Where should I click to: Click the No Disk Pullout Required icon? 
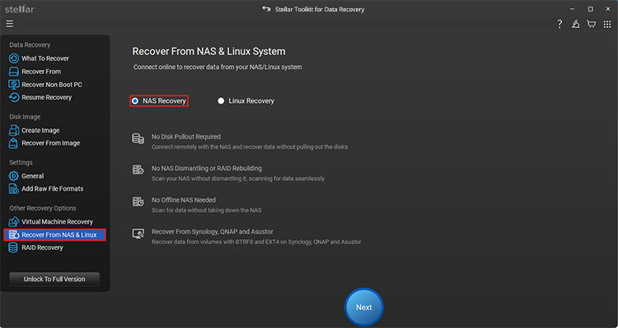pyautogui.click(x=138, y=138)
